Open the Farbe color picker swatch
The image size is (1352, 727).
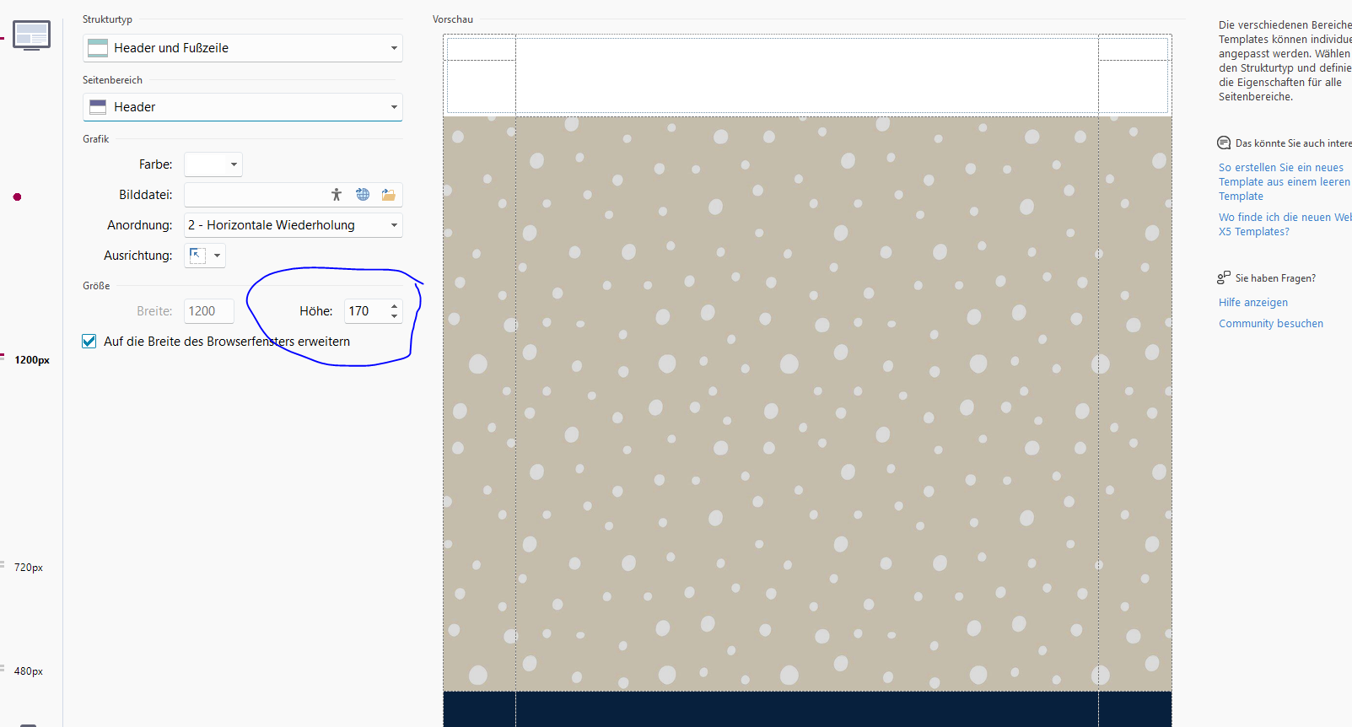[x=213, y=164]
